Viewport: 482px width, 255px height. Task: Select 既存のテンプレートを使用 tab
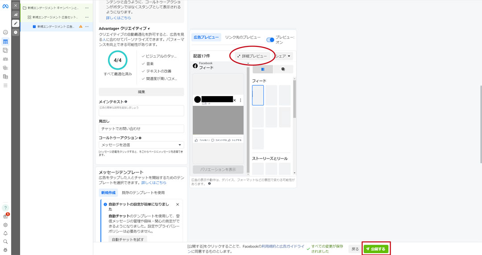point(143,192)
